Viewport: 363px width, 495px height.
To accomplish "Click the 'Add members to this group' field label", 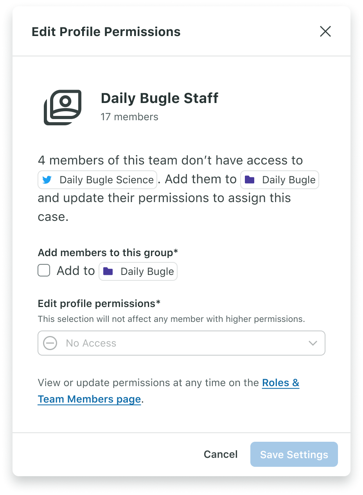I will [108, 253].
